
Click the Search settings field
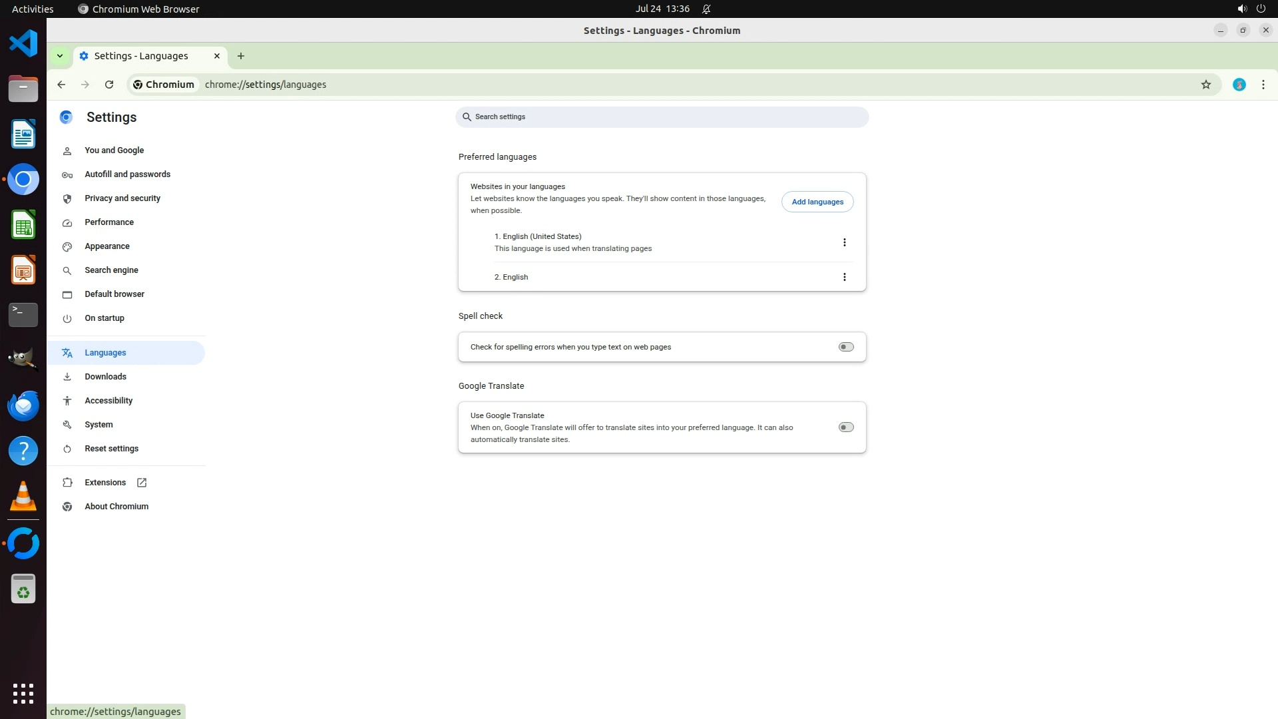662,117
